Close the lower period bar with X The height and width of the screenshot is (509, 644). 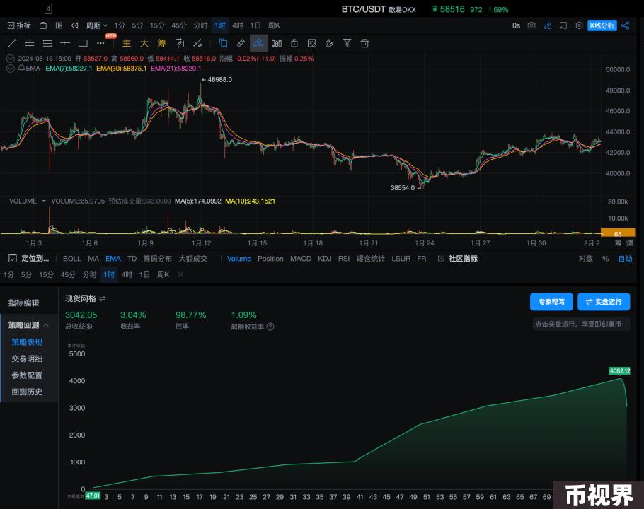(180, 274)
